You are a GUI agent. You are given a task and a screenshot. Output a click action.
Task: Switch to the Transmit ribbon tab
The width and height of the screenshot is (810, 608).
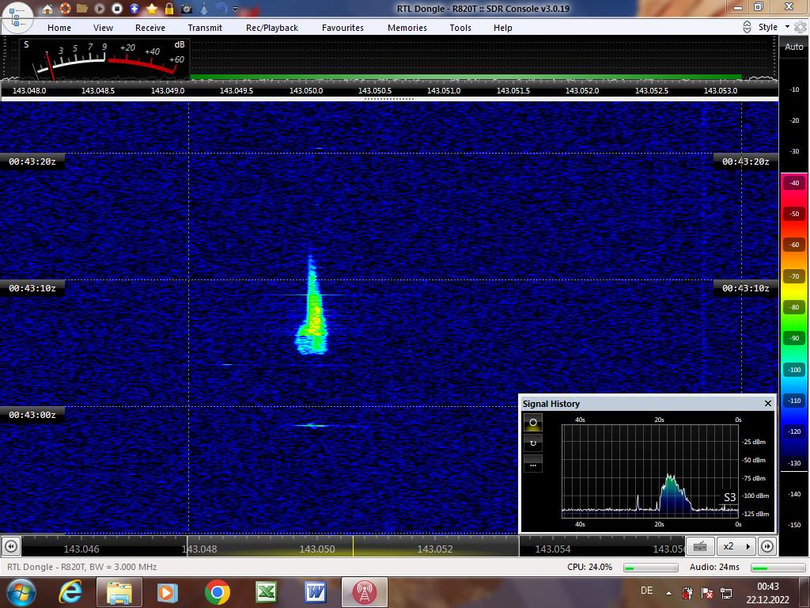[205, 28]
